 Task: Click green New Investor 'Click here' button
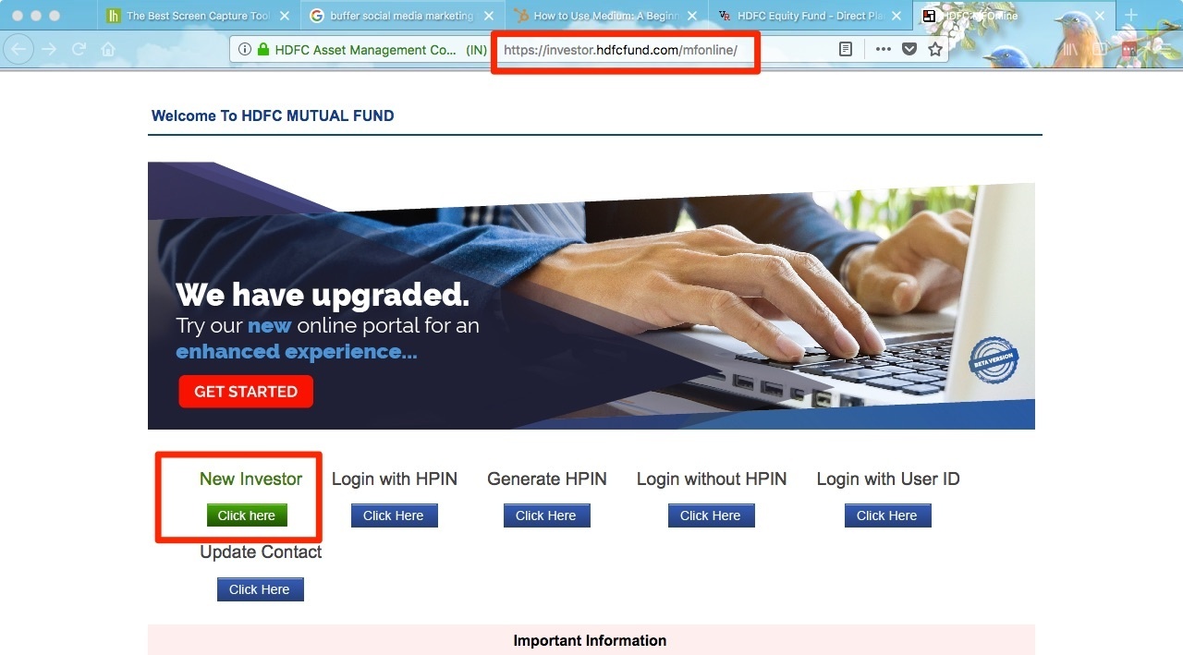click(247, 516)
